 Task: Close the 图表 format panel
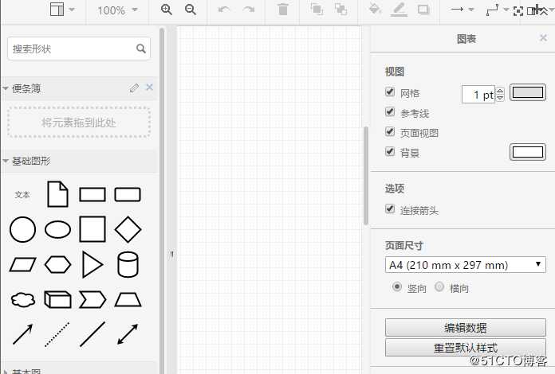click(x=543, y=37)
